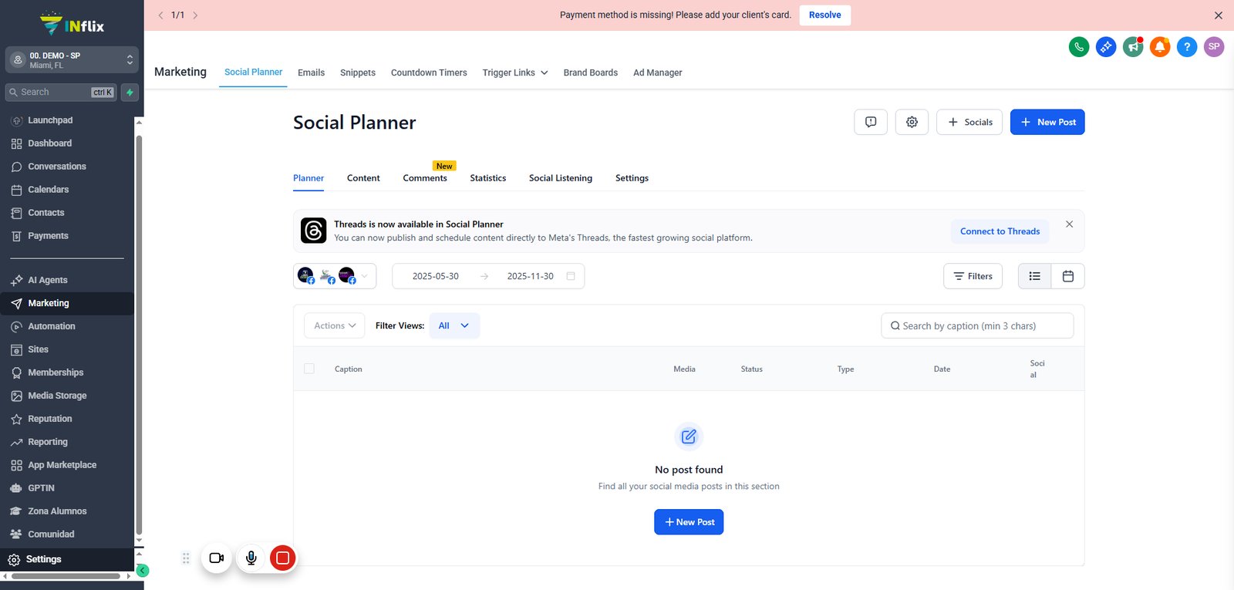1234x590 pixels.
Task: Open the blue AI sparkle assistant icon
Action: (x=1106, y=47)
